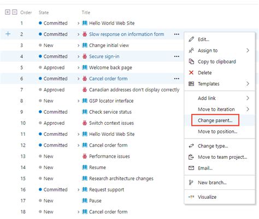Open row 12 Cancel order form item
This screenshot has width=259, height=219.
[x=108, y=145]
